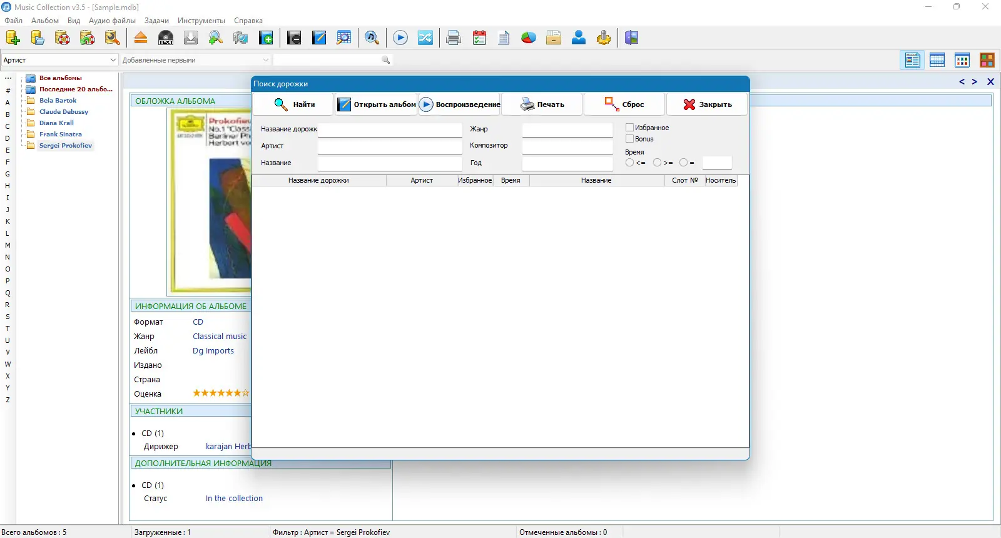The image size is (1001, 538).
Task: Select the Bela Bartok folder
Action: [x=58, y=101]
